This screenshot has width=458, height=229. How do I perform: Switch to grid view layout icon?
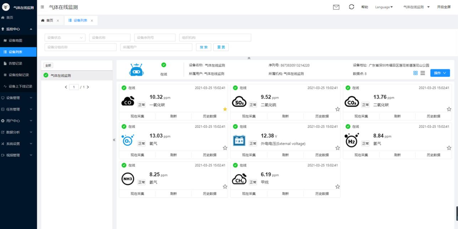pyautogui.click(x=416, y=73)
